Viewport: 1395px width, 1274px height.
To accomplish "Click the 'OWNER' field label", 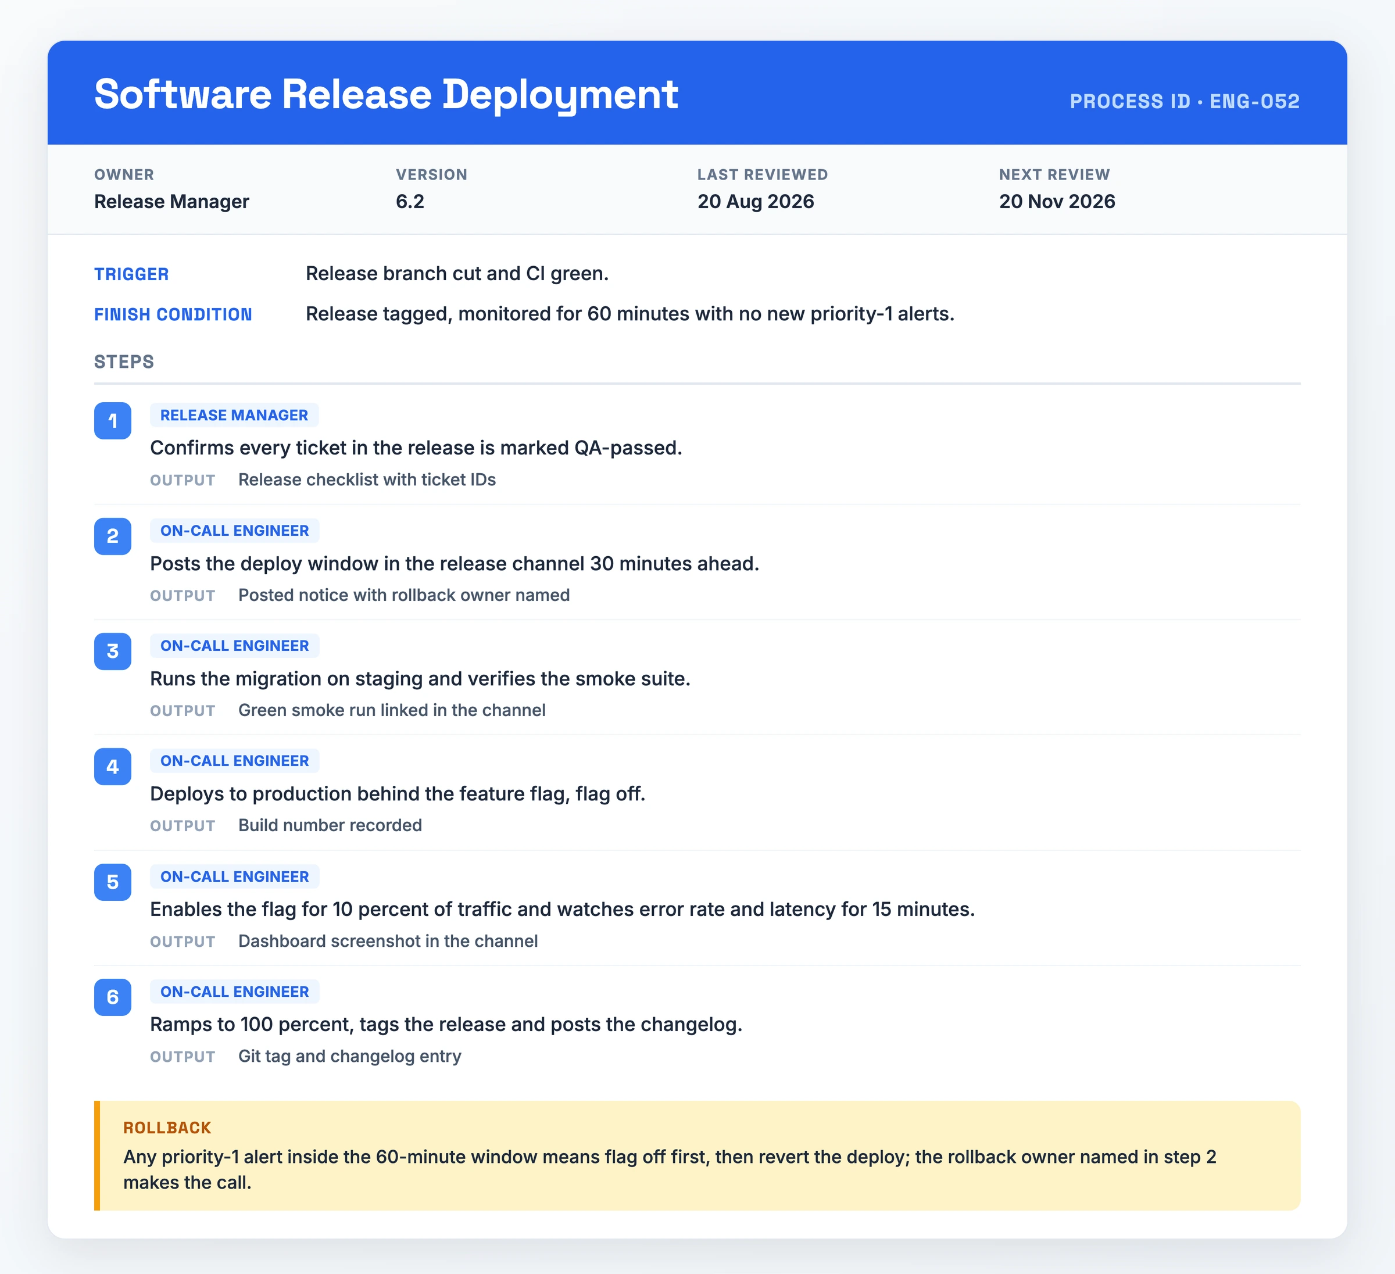I will click(x=124, y=174).
